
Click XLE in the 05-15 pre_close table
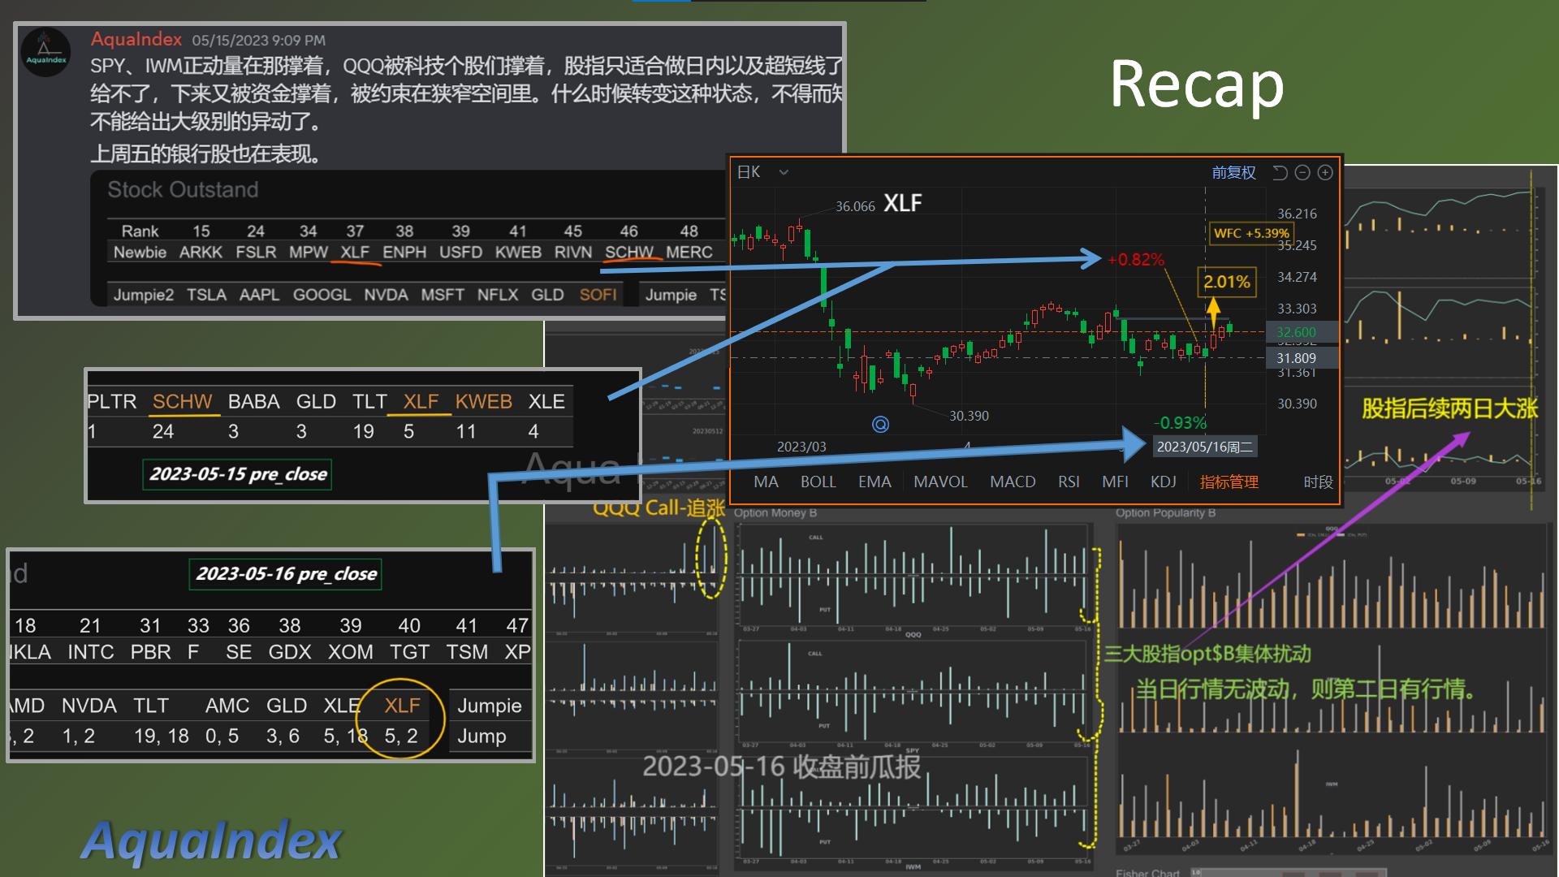click(546, 402)
